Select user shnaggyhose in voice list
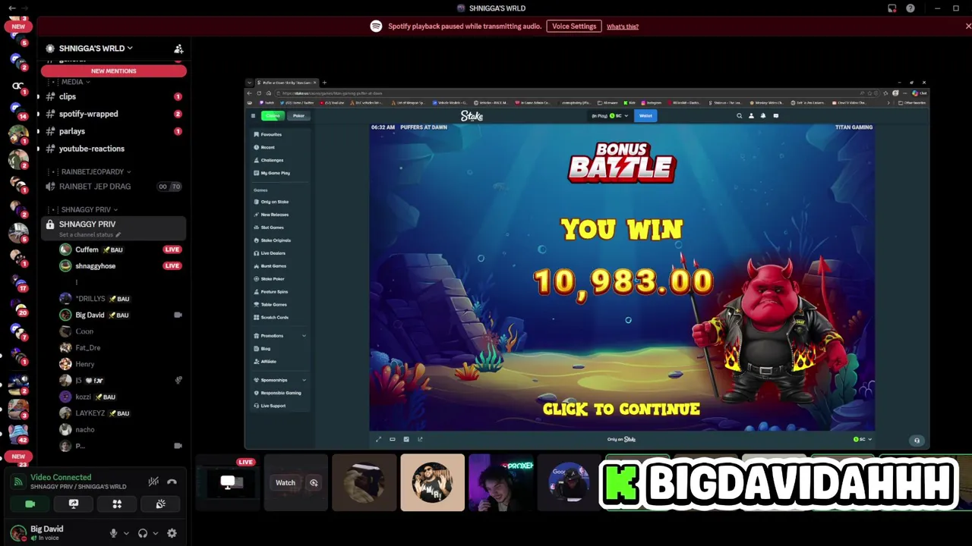972x546 pixels. tap(95, 266)
